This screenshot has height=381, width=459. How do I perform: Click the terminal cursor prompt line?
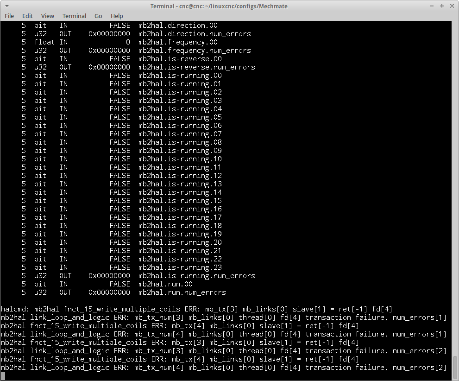click(x=3, y=376)
